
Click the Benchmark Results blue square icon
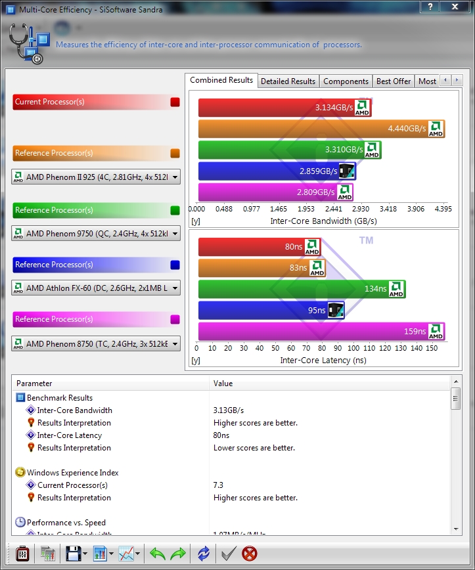point(21,397)
